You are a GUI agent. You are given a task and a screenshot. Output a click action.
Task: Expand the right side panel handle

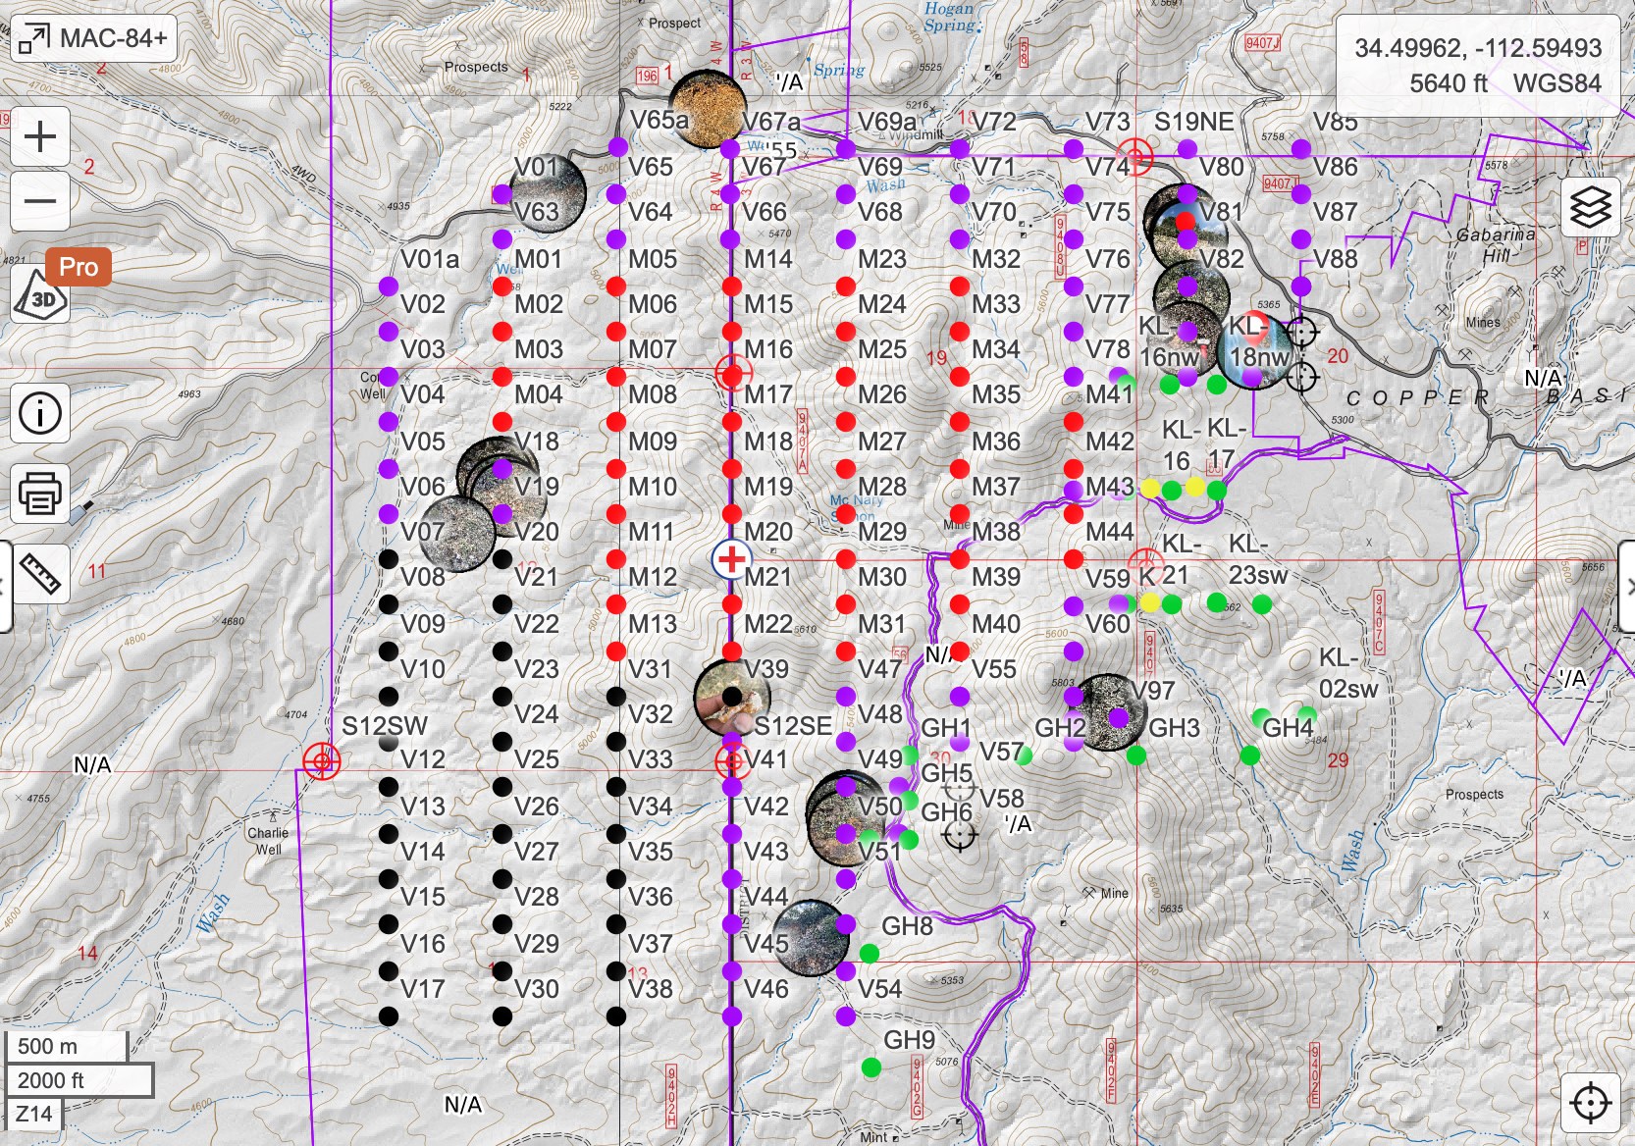1628,586
